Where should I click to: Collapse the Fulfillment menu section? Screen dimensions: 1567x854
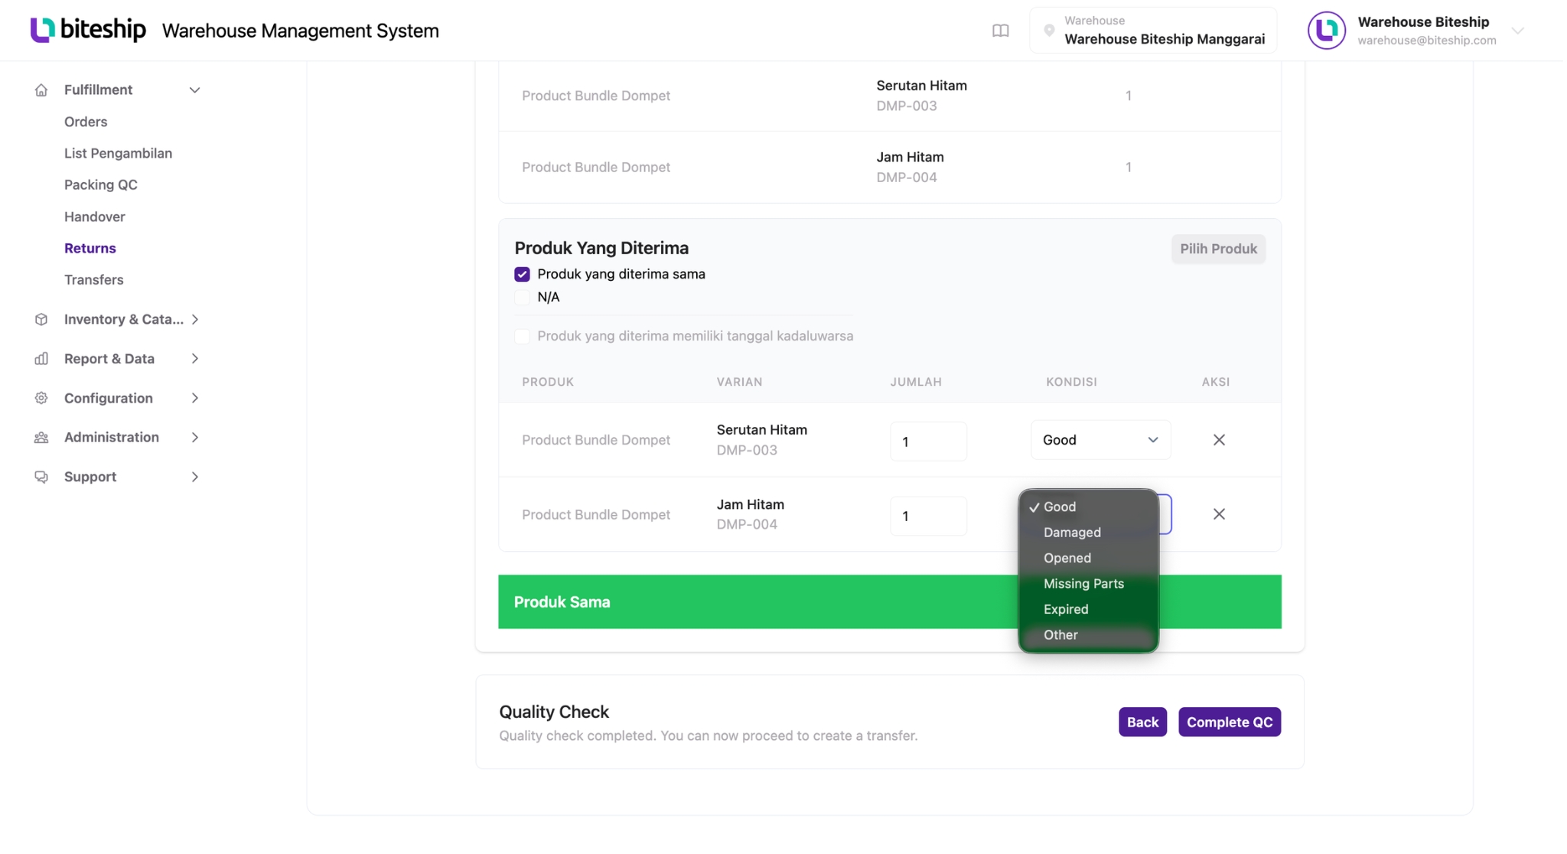(194, 90)
